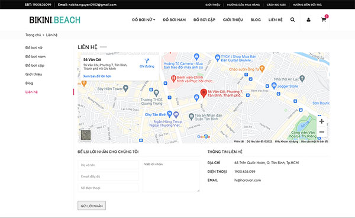The width and height of the screenshot is (355, 218).
Task: Open HƯỚNG DẪN ĐỔI TRẢ link
Action: click(x=307, y=5)
